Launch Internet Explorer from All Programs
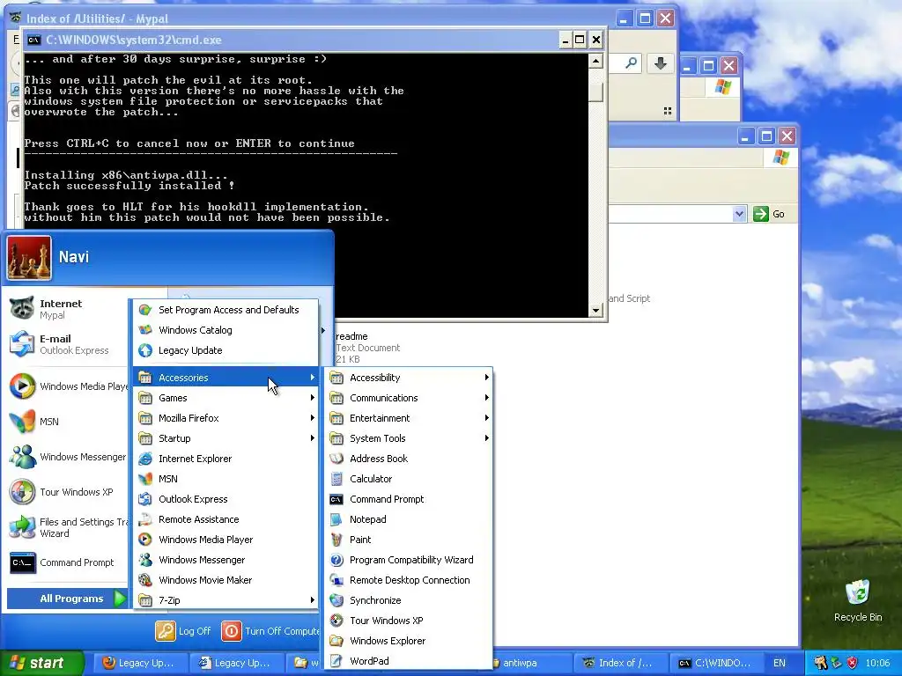The image size is (902, 676). pos(225,459)
